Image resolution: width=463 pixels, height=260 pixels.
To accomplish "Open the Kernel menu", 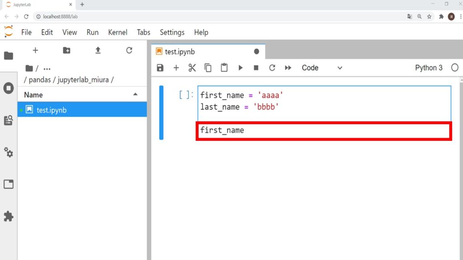I will (x=118, y=32).
